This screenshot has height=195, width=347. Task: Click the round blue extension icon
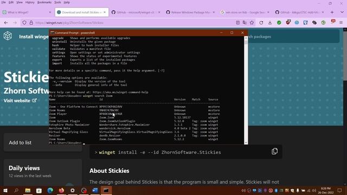[x=297, y=23]
